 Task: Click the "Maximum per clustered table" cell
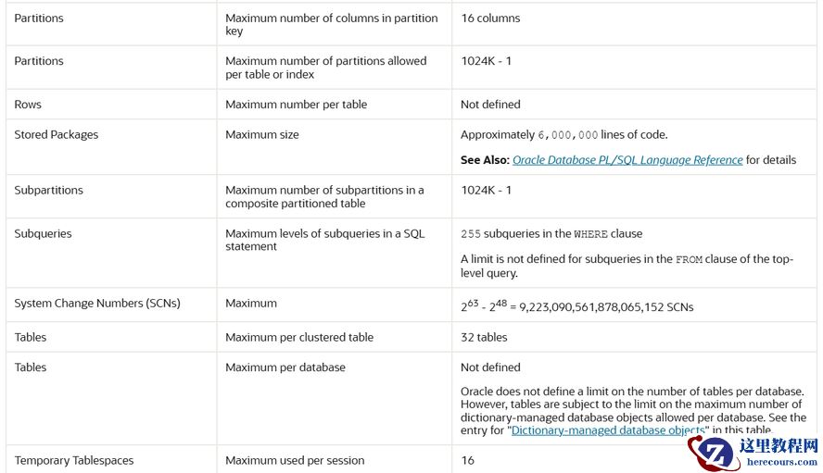(299, 338)
